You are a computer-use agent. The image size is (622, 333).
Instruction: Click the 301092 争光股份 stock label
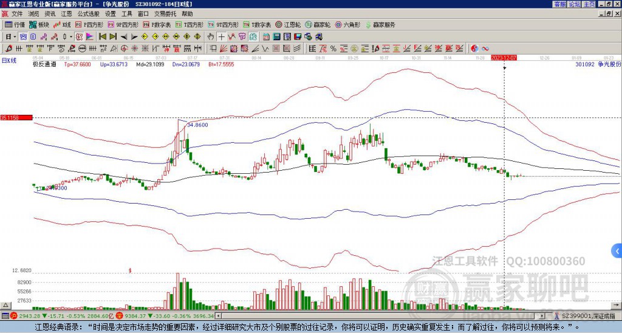coord(598,64)
